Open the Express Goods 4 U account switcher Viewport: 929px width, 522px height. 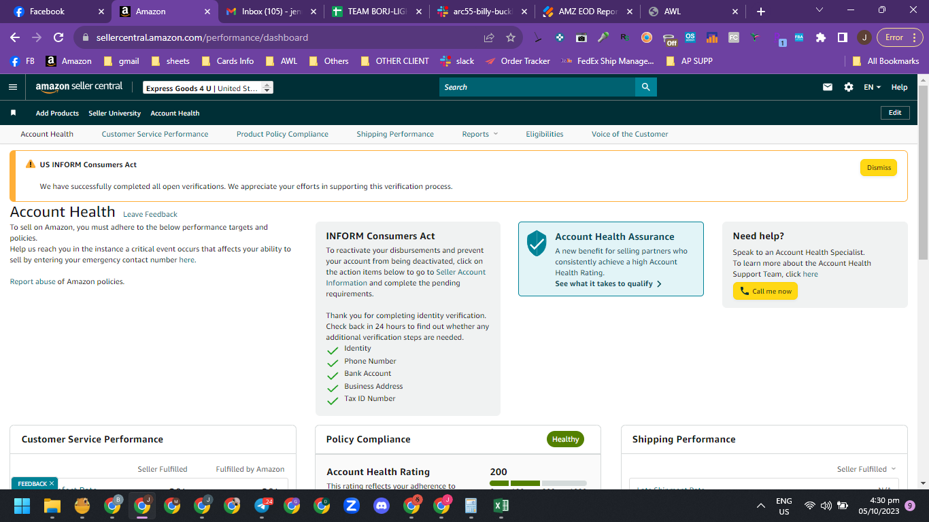tap(208, 88)
